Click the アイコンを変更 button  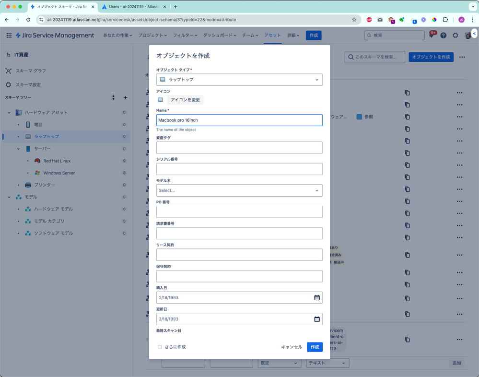[x=185, y=100]
